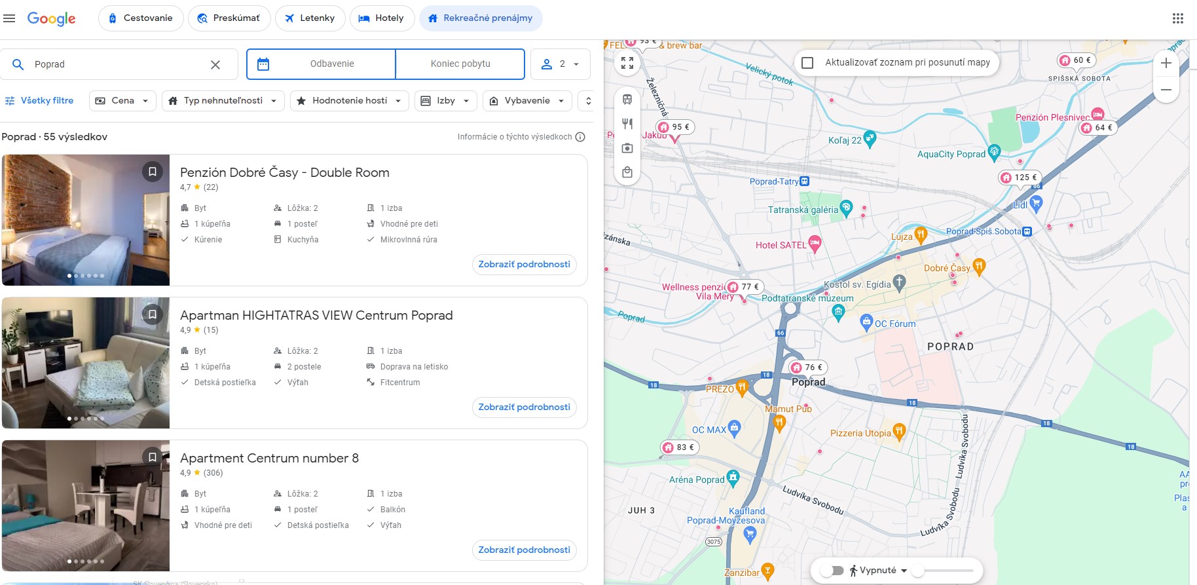The width and height of the screenshot is (1197, 585).
Task: Open the Google apps grid
Action: tap(1177, 18)
